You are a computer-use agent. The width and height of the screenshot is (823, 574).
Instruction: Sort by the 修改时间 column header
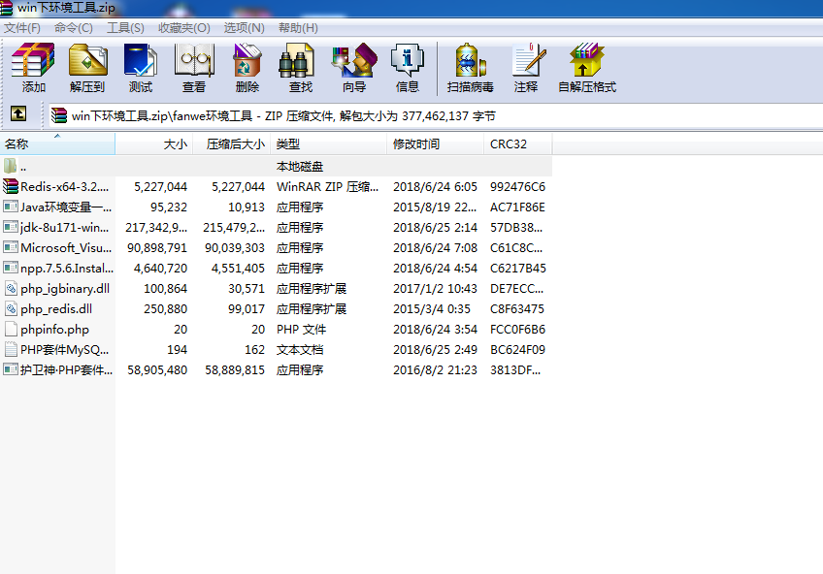point(417,143)
